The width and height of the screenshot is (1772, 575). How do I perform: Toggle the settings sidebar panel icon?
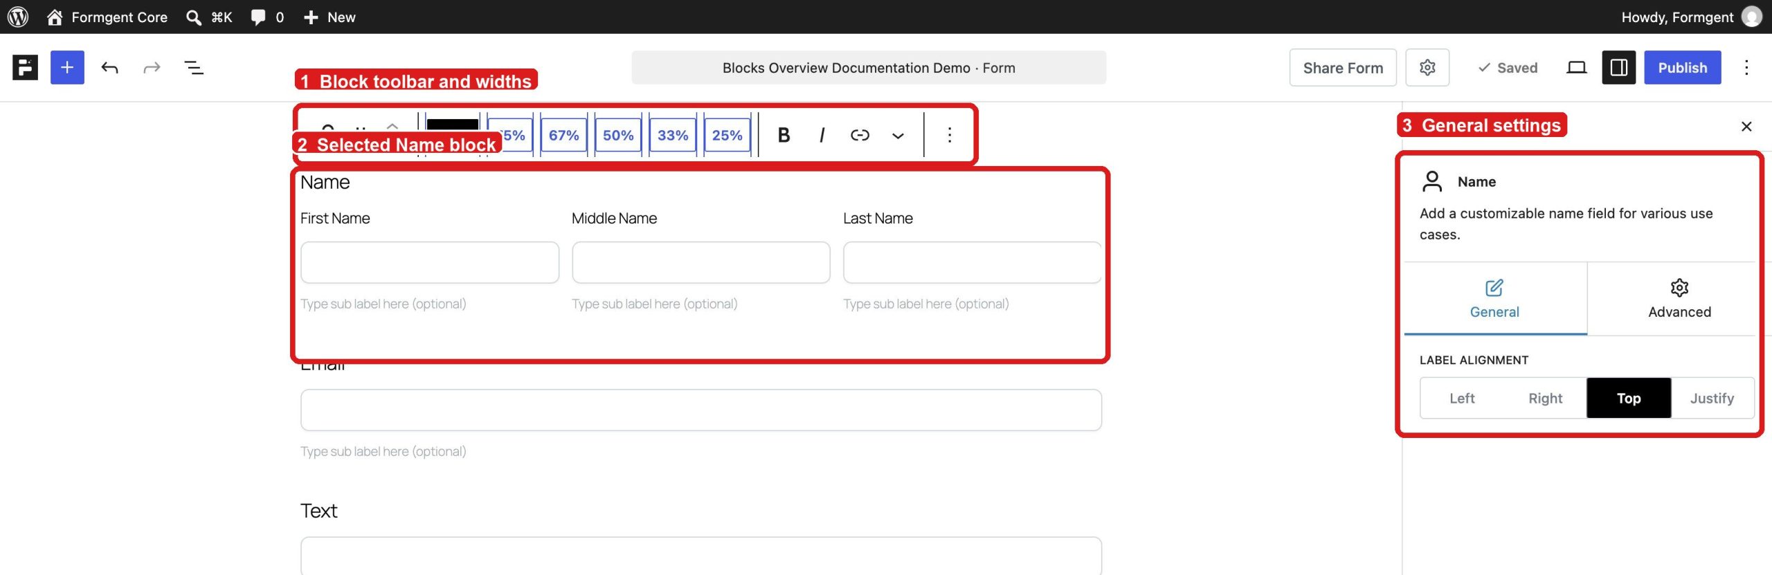[x=1618, y=67]
